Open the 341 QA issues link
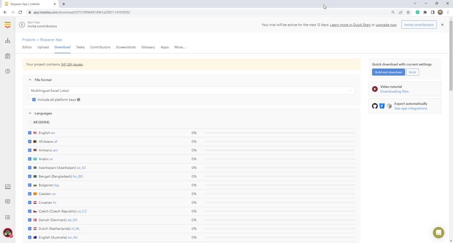Viewport: 453px width, 243px height. pos(72,65)
